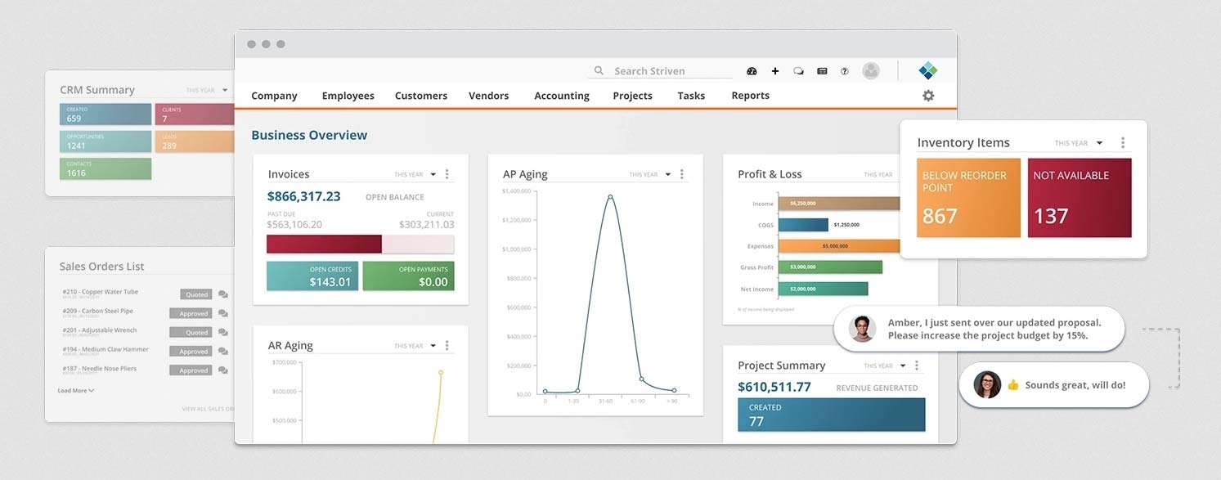The image size is (1221, 480).
Task: Click Load More in Sales Orders List
Action: pyautogui.click(x=76, y=391)
